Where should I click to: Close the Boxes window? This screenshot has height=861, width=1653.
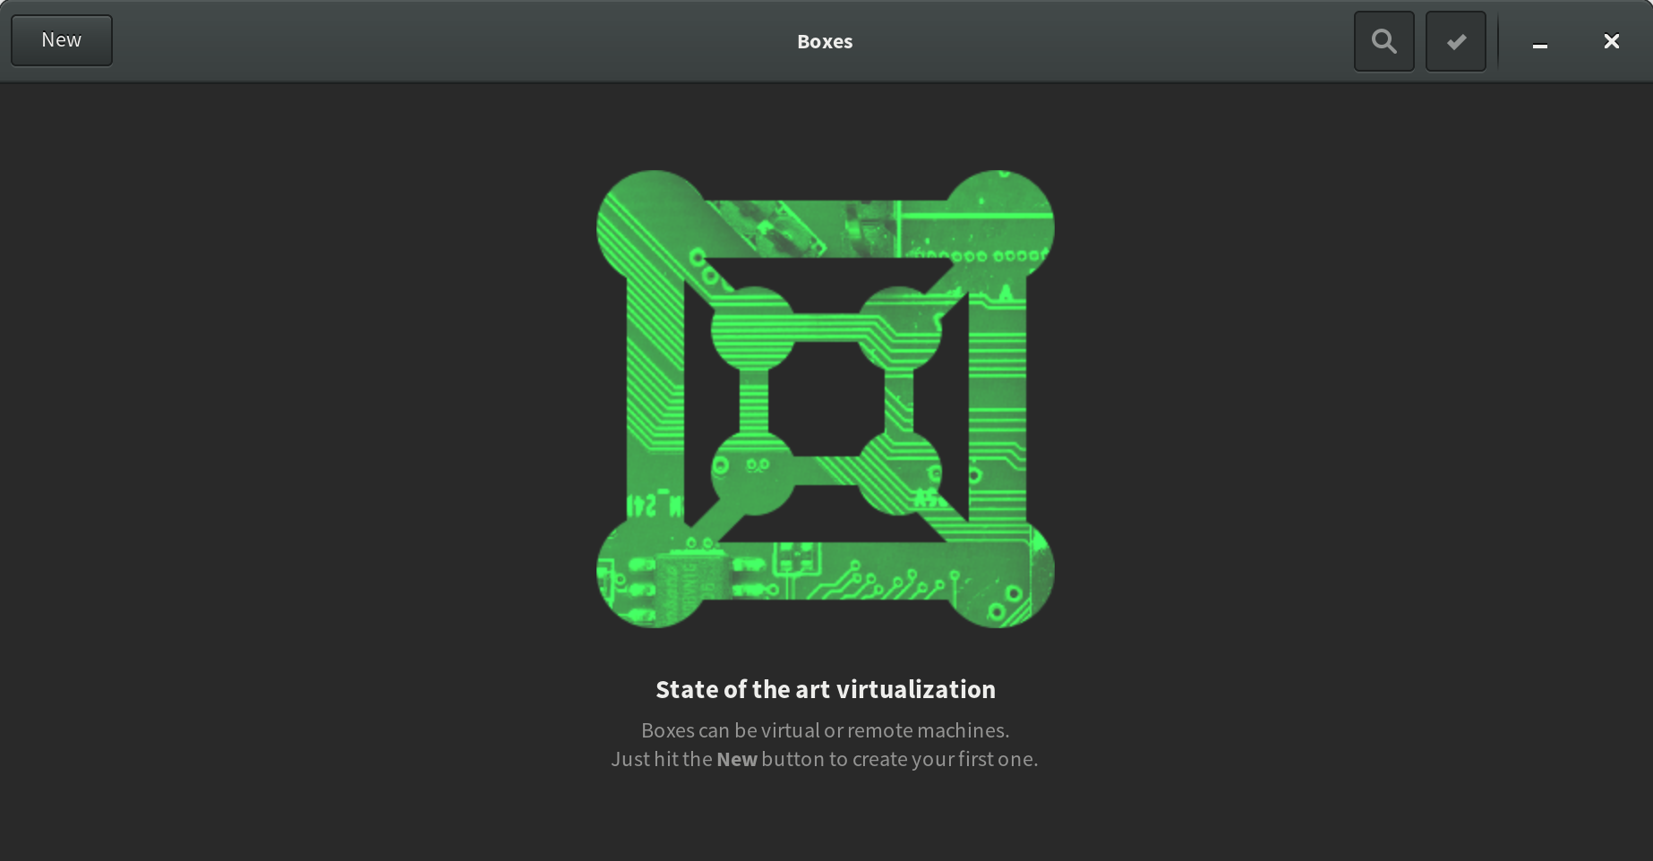tap(1612, 41)
